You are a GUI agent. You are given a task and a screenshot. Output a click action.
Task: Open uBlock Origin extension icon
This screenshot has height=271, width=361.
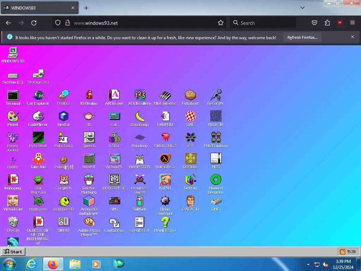point(340,23)
